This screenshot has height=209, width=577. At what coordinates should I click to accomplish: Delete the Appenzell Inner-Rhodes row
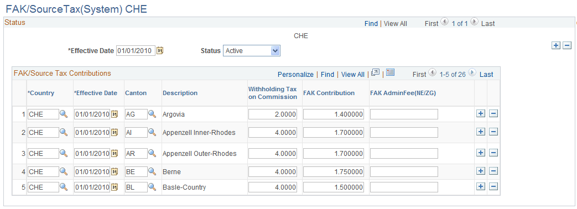pos(493,132)
